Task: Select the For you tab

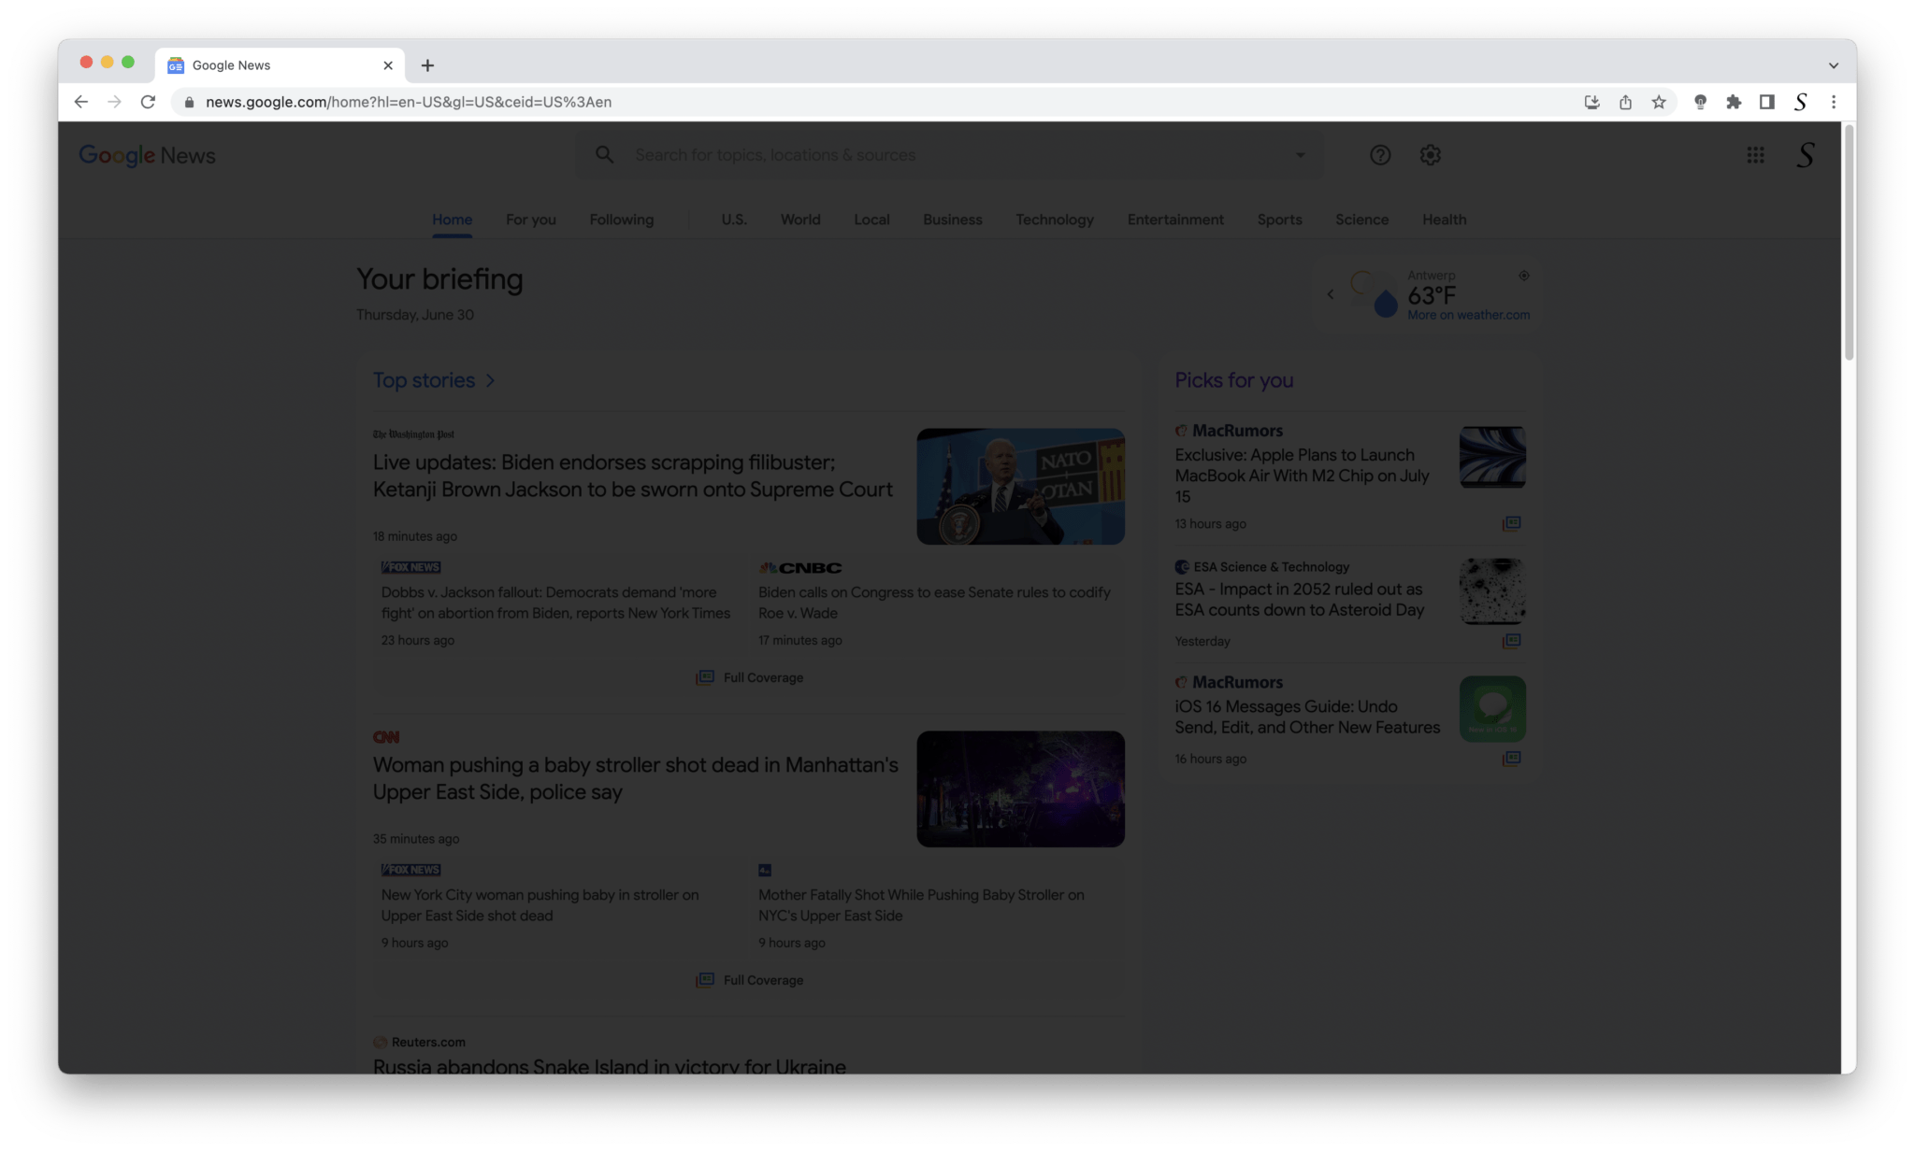Action: click(x=530, y=220)
